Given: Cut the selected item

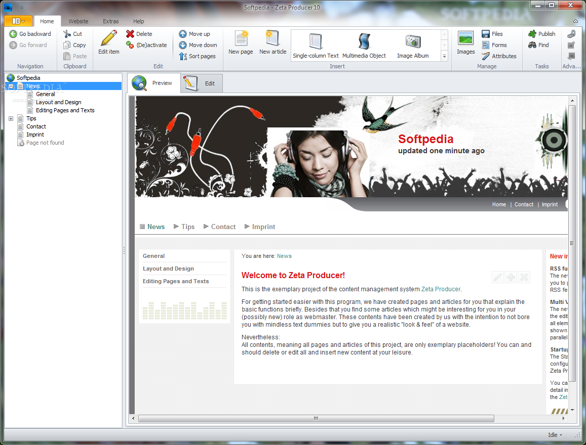Looking at the screenshot, I should [x=72, y=34].
